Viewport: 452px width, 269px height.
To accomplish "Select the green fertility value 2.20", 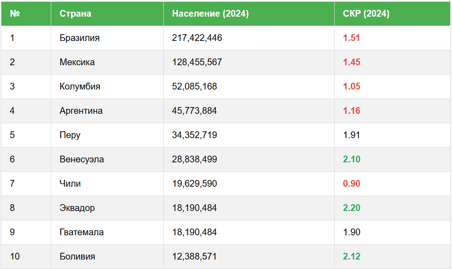I will 351,208.
